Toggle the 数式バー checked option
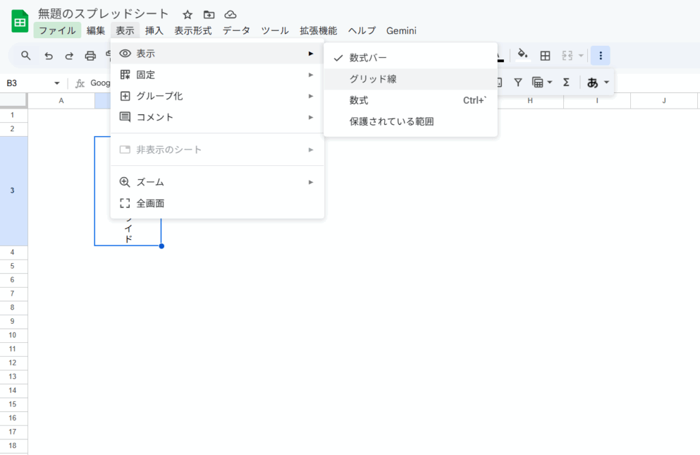The image size is (700, 455). (368, 57)
